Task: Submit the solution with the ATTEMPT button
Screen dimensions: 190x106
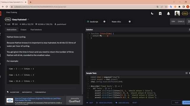Action: click(x=186, y=102)
